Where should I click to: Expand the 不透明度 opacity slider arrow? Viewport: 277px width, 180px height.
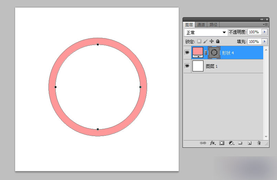click(x=265, y=32)
